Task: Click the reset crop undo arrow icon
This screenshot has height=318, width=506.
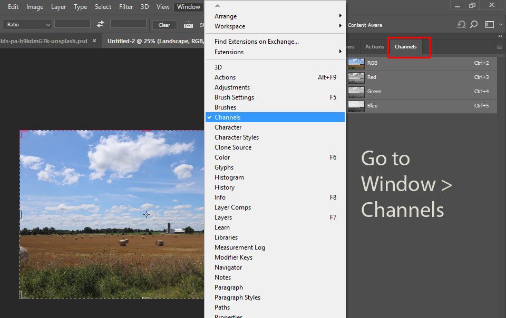Action: click(x=461, y=24)
